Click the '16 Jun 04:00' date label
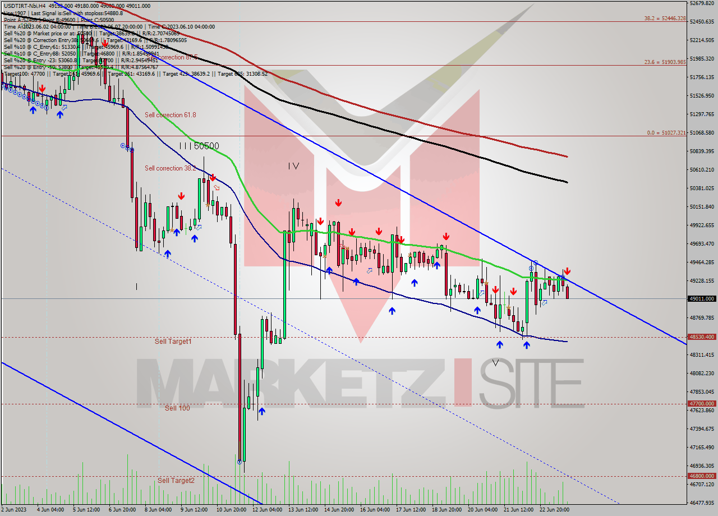The image size is (718, 516). pyautogui.click(x=375, y=510)
